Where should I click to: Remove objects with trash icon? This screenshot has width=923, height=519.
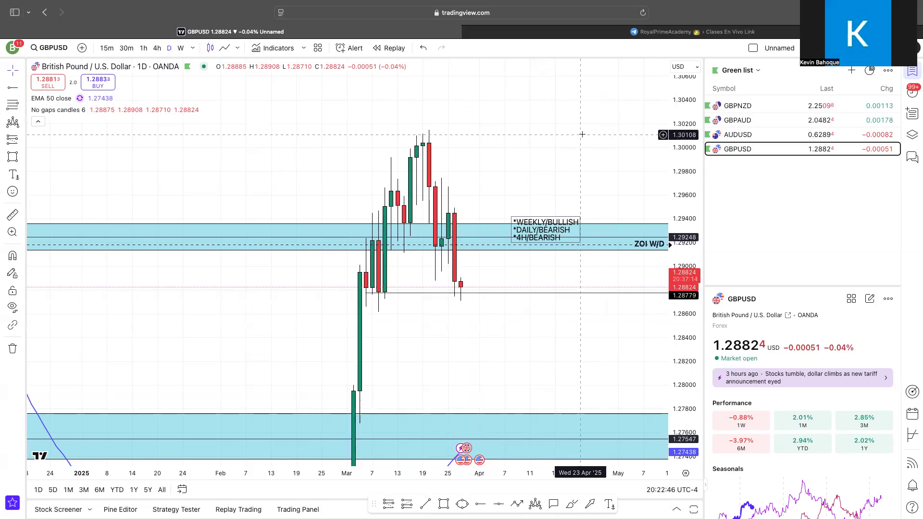[x=13, y=348]
